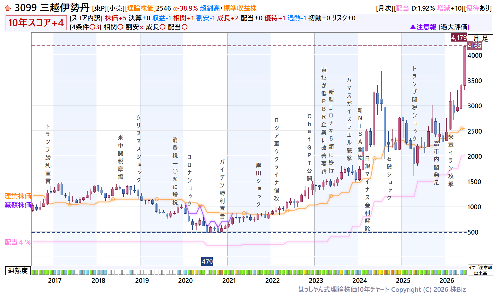Click the 成長+2 score item
Viewport: 497px width, 294px height.
coord(228,18)
